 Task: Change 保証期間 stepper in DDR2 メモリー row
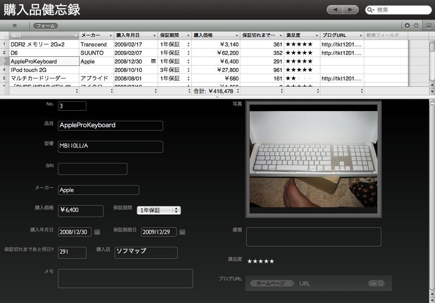pyautogui.click(x=188, y=44)
